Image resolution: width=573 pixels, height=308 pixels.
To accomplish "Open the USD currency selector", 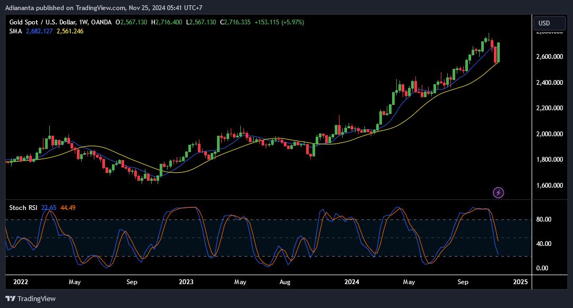I will (549, 23).
